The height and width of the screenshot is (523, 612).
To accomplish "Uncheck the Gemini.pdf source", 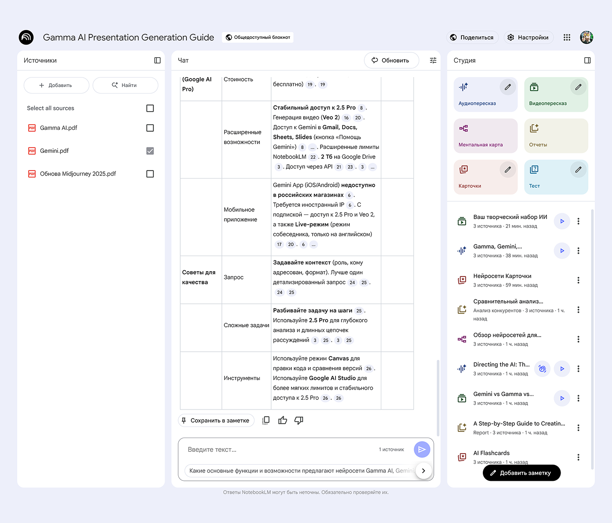I will (x=150, y=151).
